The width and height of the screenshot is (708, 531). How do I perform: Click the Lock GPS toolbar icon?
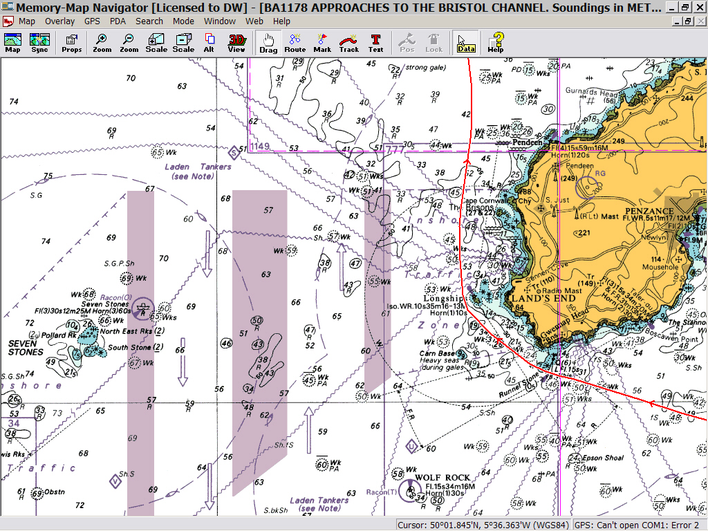[x=434, y=43]
